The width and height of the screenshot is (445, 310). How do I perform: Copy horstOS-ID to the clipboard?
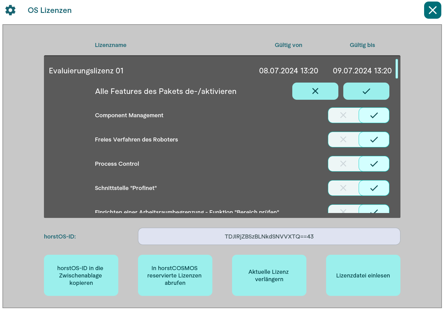81,275
